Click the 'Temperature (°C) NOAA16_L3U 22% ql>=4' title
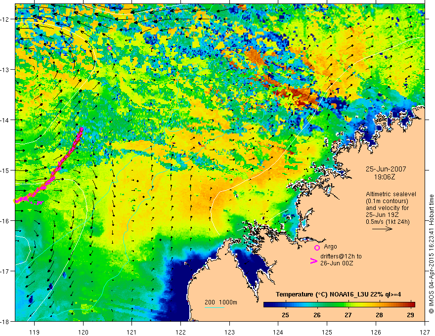The image size is (435, 336). pos(338,294)
